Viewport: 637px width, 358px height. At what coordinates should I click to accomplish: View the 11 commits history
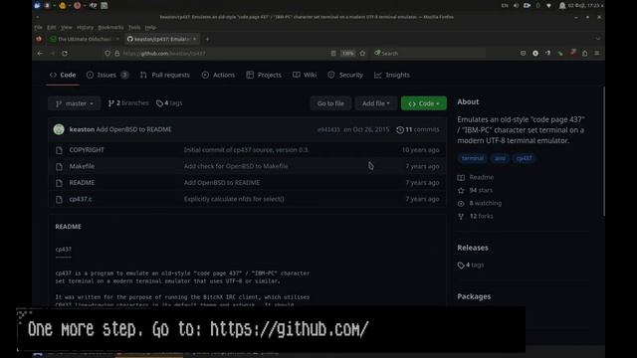click(x=418, y=129)
